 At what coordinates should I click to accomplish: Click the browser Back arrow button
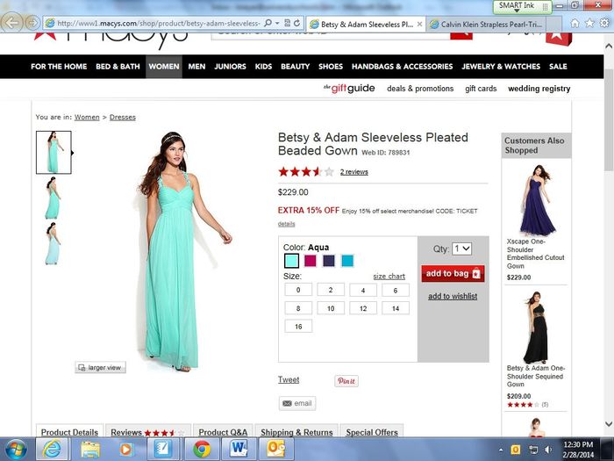click(x=11, y=23)
